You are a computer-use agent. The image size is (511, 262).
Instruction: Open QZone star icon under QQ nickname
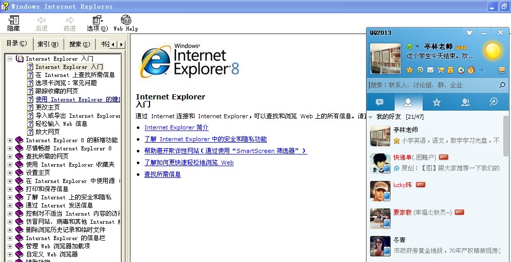coord(409,70)
